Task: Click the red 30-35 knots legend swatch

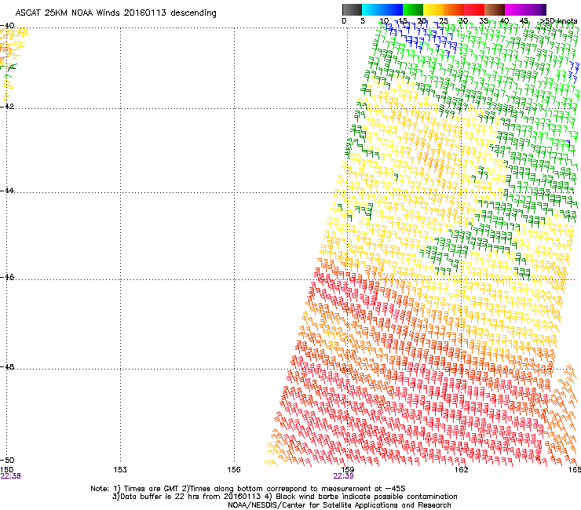Action: coord(474,9)
